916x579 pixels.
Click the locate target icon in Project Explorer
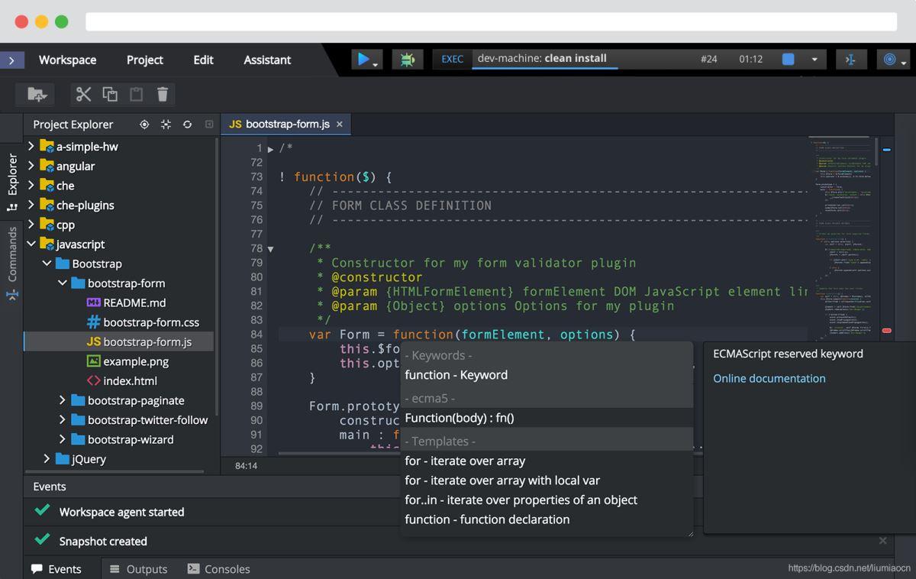pos(144,125)
